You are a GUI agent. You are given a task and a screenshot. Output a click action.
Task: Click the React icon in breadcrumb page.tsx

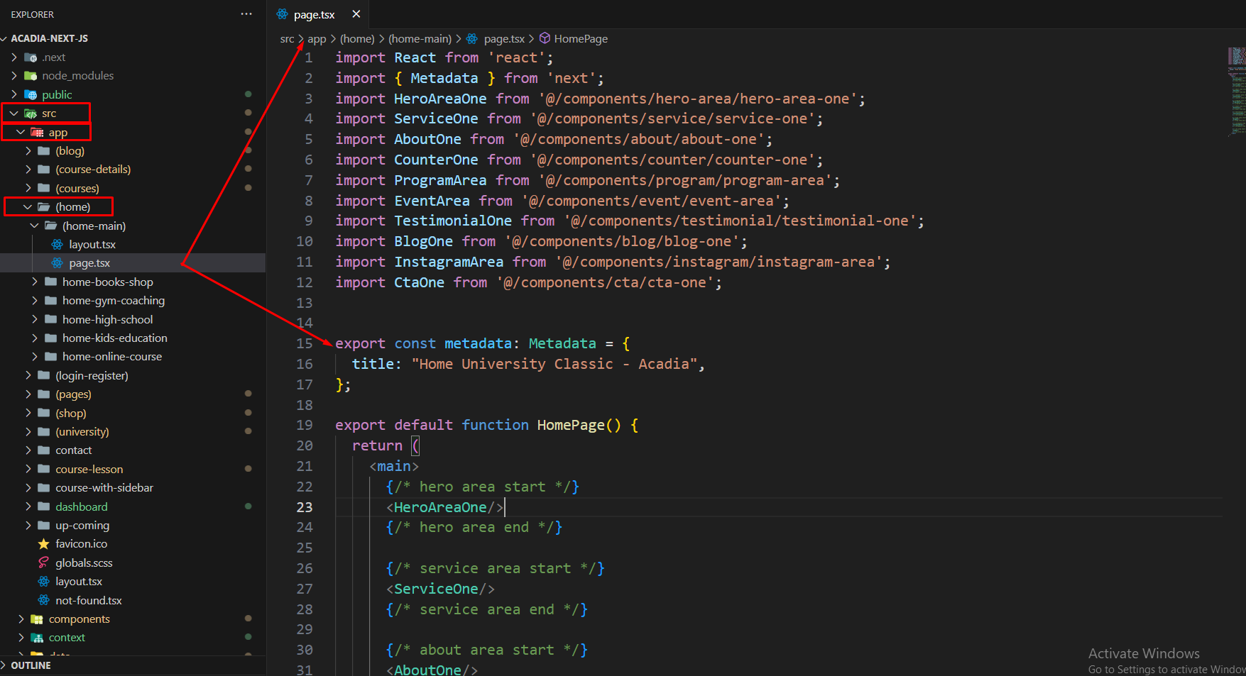(x=472, y=38)
